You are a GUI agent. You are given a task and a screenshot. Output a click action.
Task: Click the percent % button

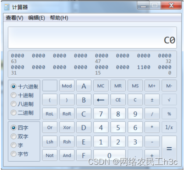tap(169, 114)
